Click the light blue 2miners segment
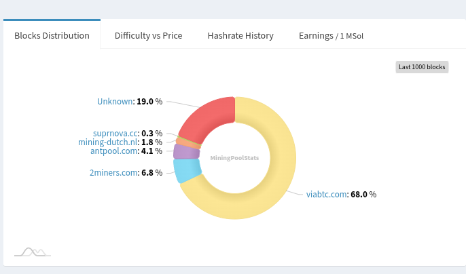The width and height of the screenshot is (466, 274). [186, 171]
